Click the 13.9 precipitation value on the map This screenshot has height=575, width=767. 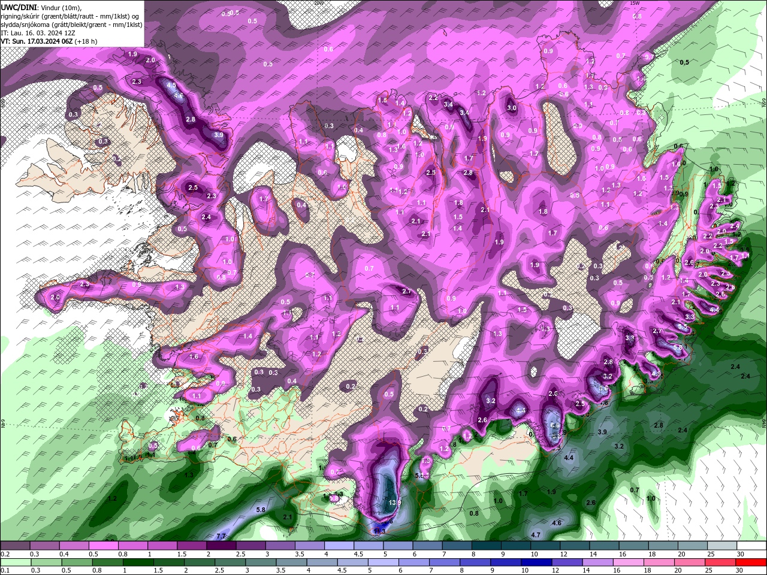394,502
